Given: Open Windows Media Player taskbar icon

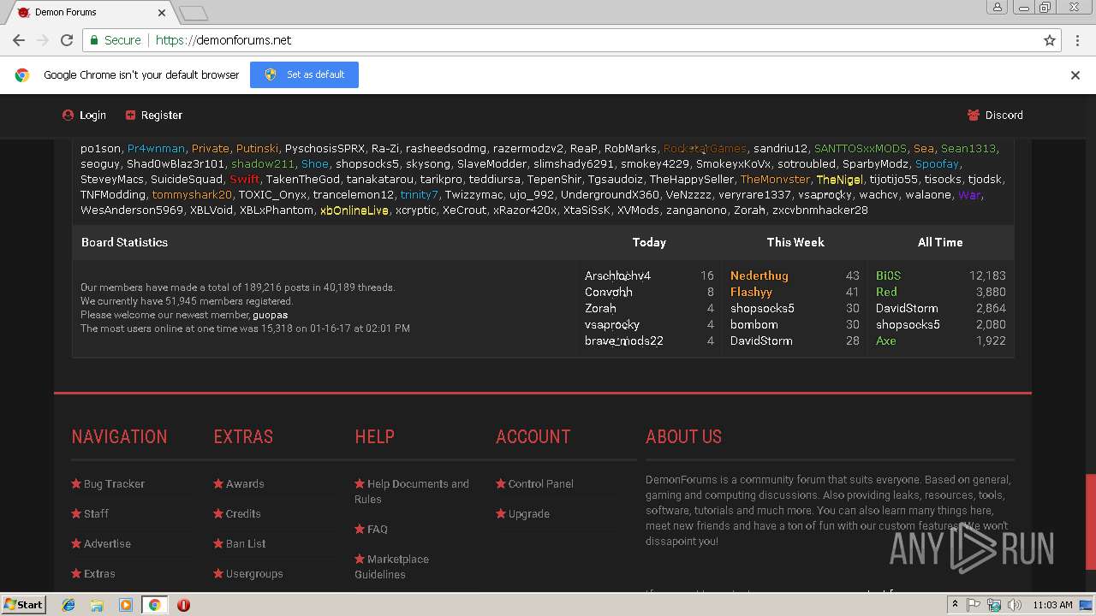Looking at the screenshot, I should click(126, 605).
